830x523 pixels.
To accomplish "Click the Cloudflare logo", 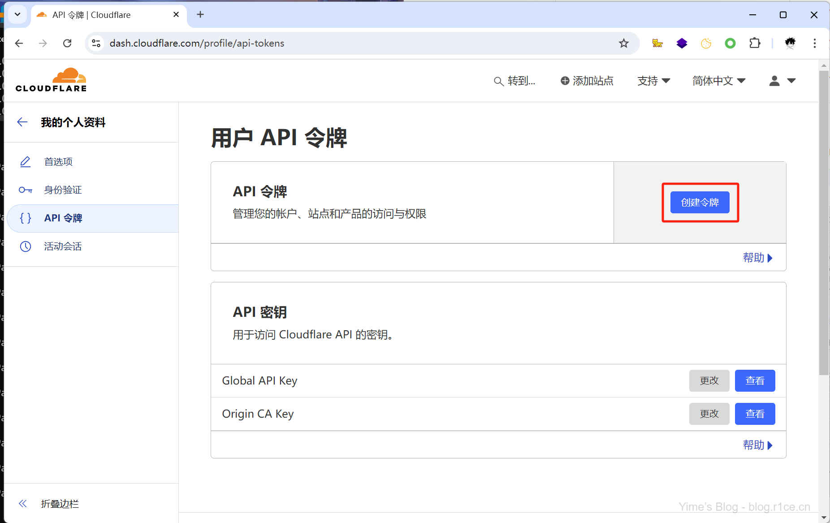I will [x=51, y=80].
